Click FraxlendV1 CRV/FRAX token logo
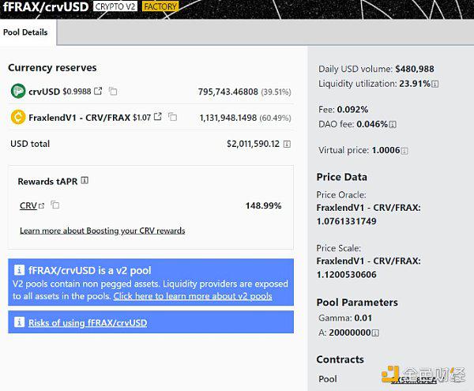 pos(18,117)
